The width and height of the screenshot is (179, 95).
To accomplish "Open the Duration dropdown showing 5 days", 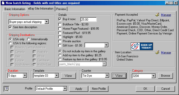I will [x=25, y=76].
